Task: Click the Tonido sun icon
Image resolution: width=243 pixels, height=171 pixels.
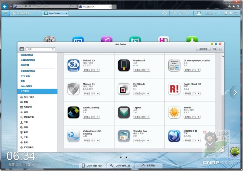Action: coord(174,112)
